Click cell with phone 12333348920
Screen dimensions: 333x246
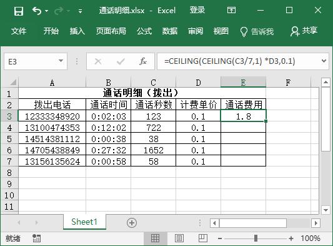click(x=52, y=116)
